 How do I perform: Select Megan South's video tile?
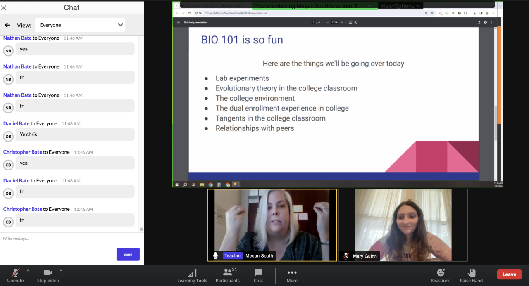coord(272,225)
